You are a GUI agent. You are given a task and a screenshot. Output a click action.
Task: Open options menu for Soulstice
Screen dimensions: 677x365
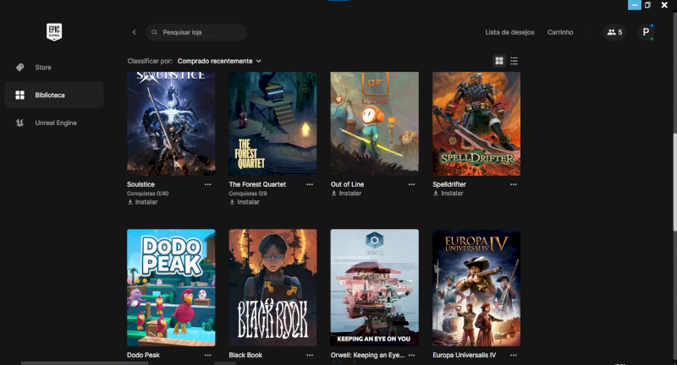click(207, 184)
